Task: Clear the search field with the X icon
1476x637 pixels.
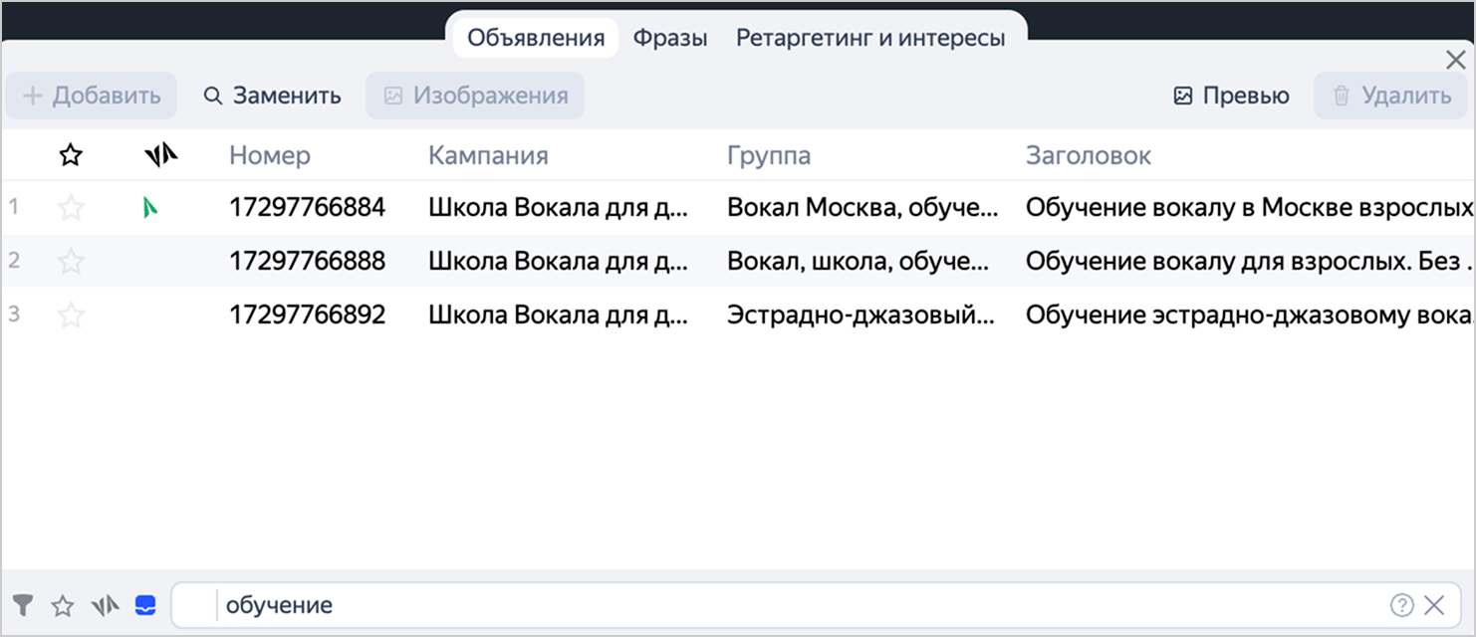Action: 1434,604
